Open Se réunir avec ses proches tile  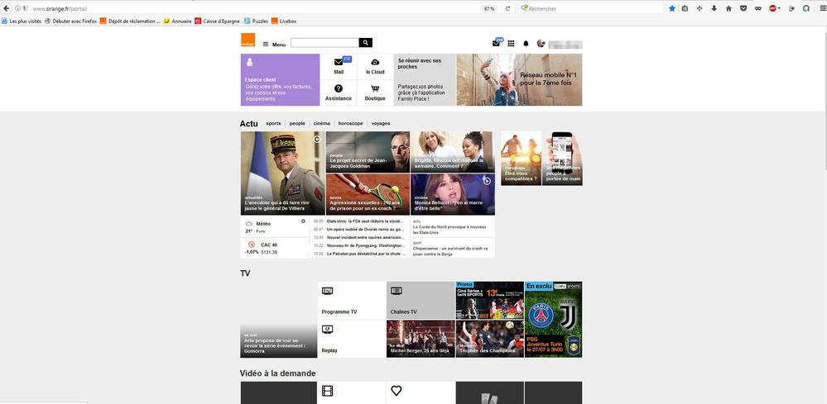click(x=425, y=79)
